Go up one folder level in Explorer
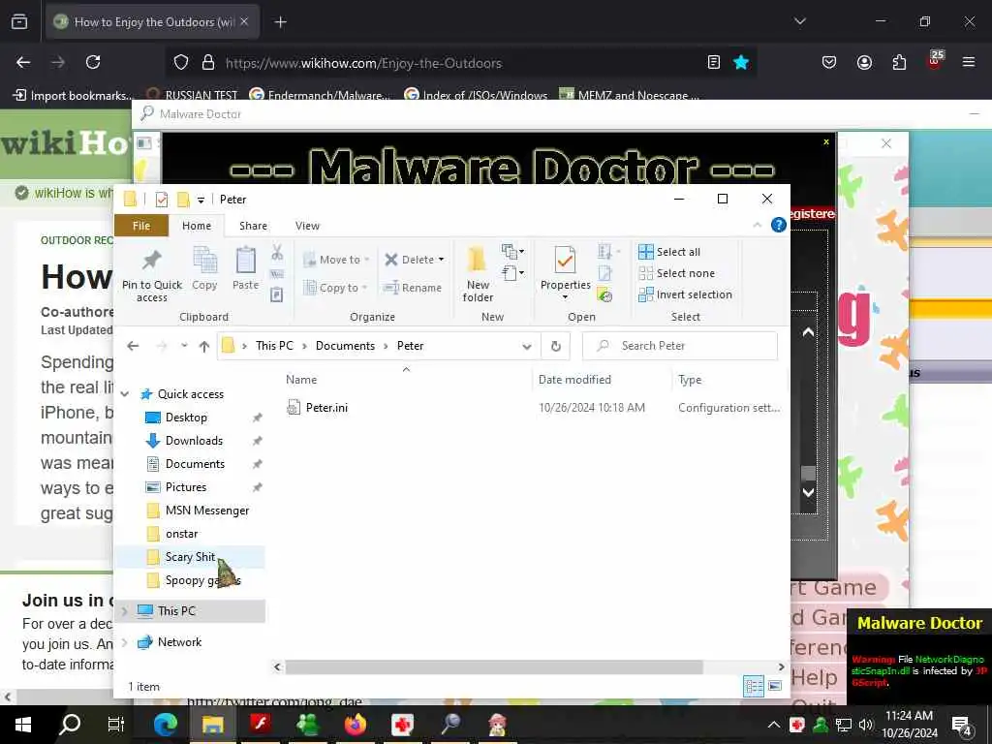This screenshot has height=744, width=992. coord(203,346)
